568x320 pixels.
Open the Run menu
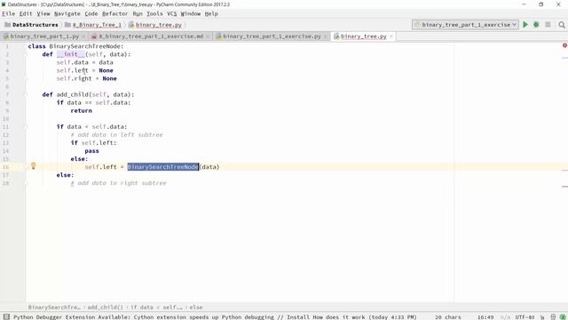click(138, 14)
